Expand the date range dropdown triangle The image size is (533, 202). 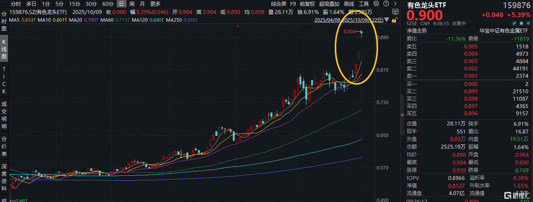point(387,20)
